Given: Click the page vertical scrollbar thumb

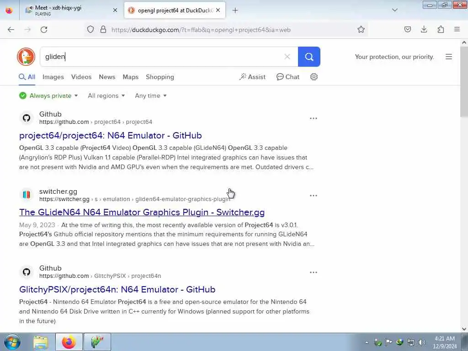Looking at the screenshot, I should (x=464, y=82).
